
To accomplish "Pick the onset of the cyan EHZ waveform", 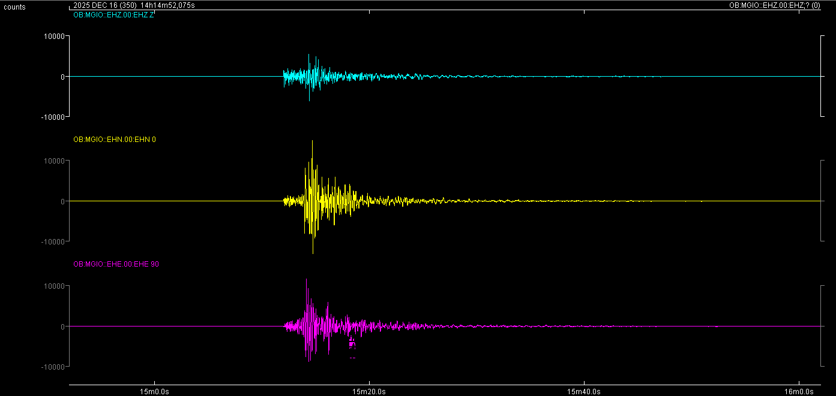I will point(284,76).
